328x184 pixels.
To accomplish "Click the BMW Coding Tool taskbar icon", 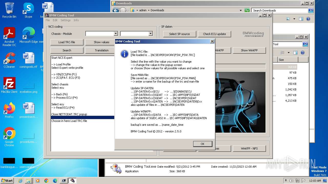I will [73, 181].
